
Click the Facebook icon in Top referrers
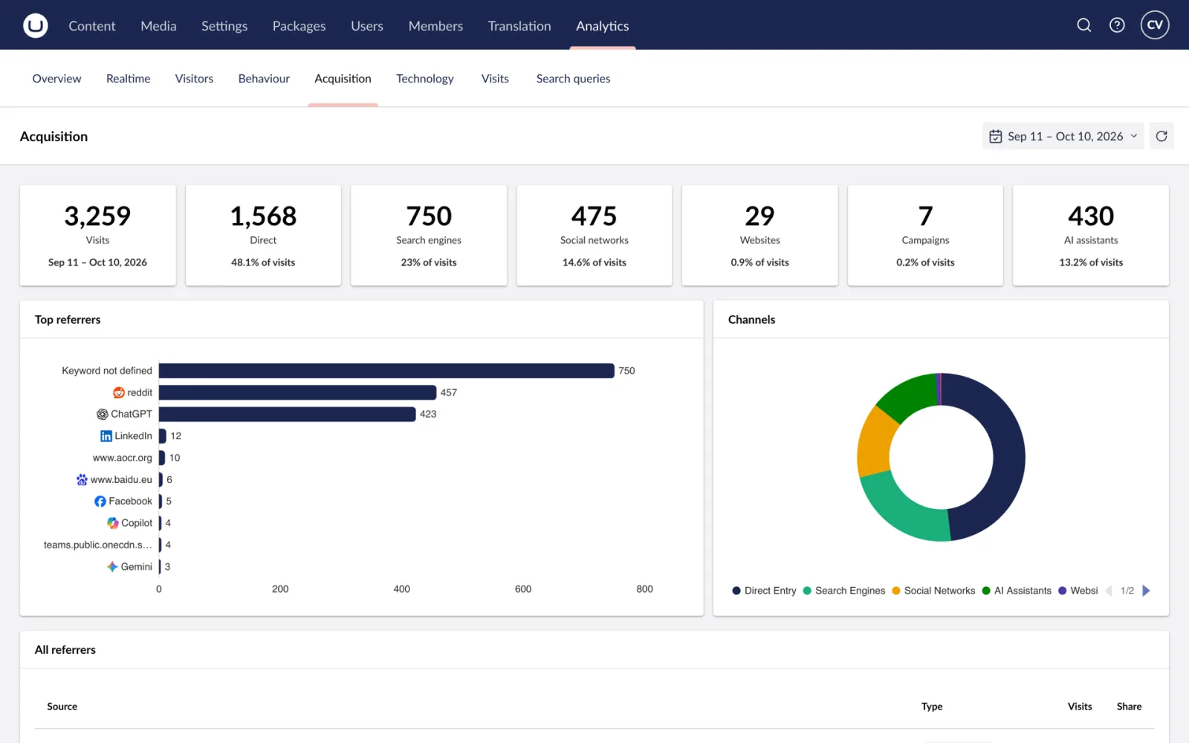pyautogui.click(x=100, y=502)
